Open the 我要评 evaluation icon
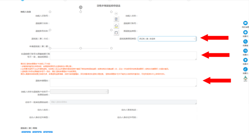 pos(245,60)
